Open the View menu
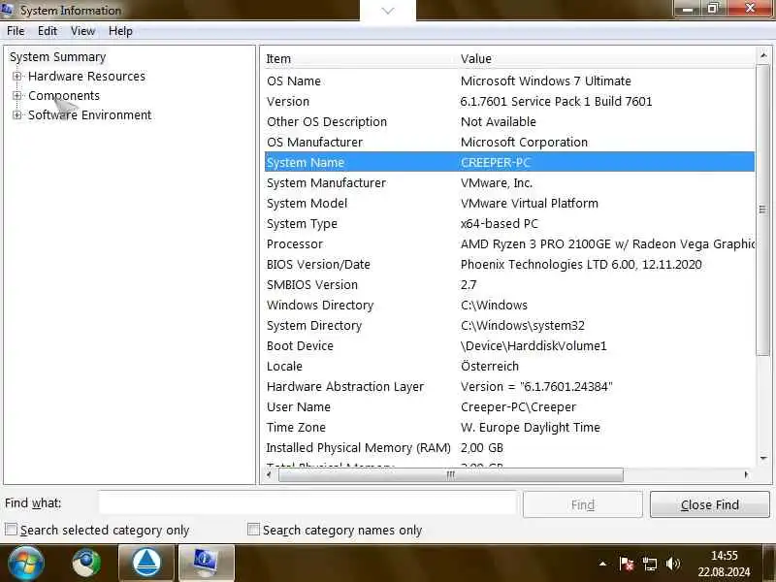The width and height of the screenshot is (776, 582). [x=82, y=31]
